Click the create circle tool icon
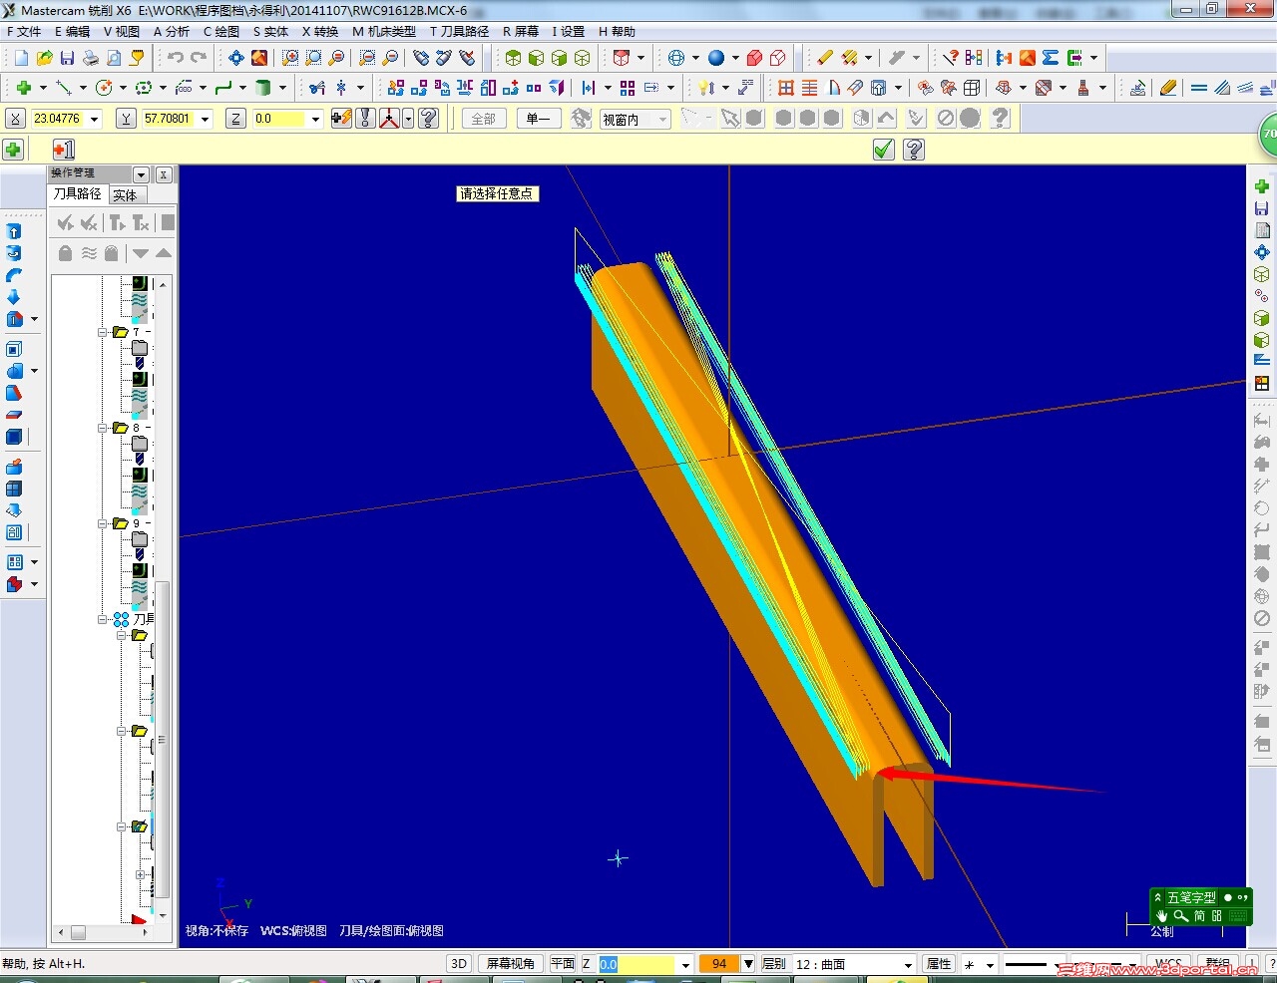The width and height of the screenshot is (1277, 983). [104, 88]
